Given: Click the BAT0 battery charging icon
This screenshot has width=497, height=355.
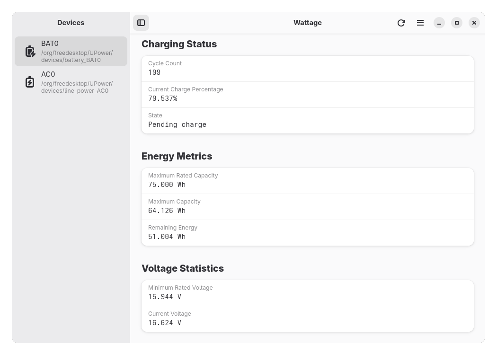Looking at the screenshot, I should click(30, 51).
